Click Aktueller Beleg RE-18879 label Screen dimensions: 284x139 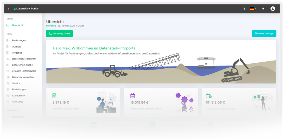click(66, 109)
